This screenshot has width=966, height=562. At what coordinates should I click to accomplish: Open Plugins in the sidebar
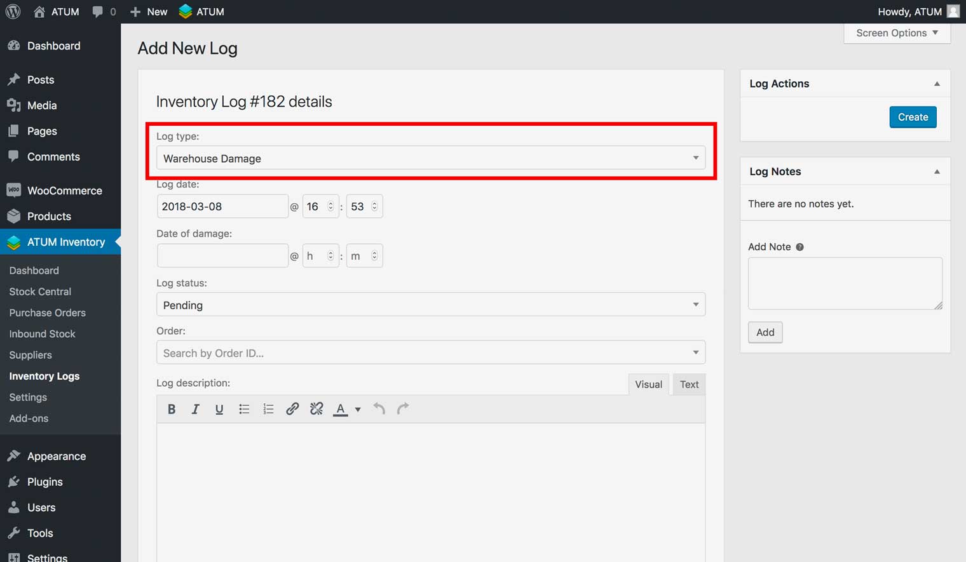pyautogui.click(x=60, y=482)
